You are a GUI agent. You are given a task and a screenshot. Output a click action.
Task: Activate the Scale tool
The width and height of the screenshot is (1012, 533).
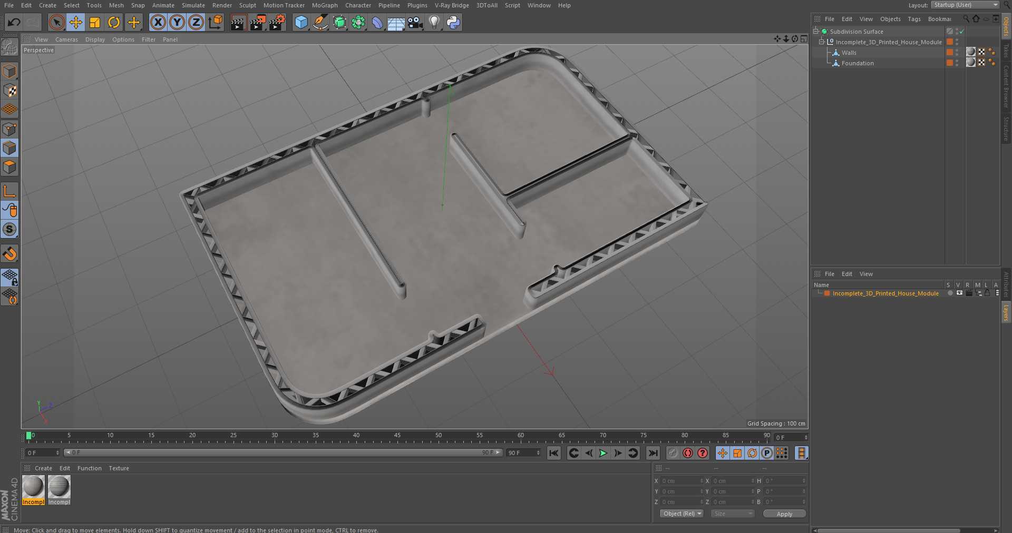pyautogui.click(x=95, y=22)
